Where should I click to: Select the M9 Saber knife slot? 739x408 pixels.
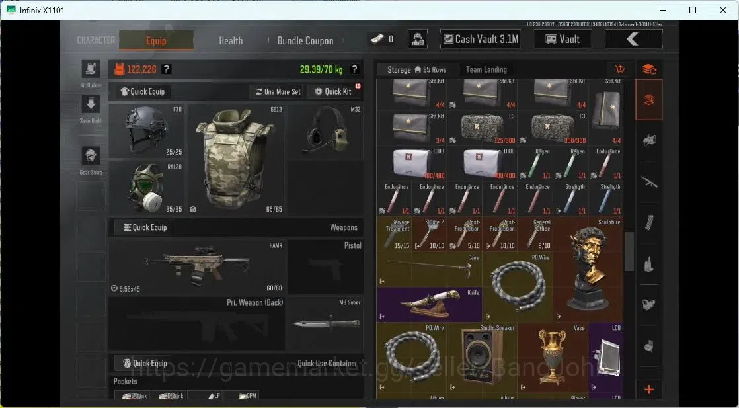pyautogui.click(x=325, y=323)
